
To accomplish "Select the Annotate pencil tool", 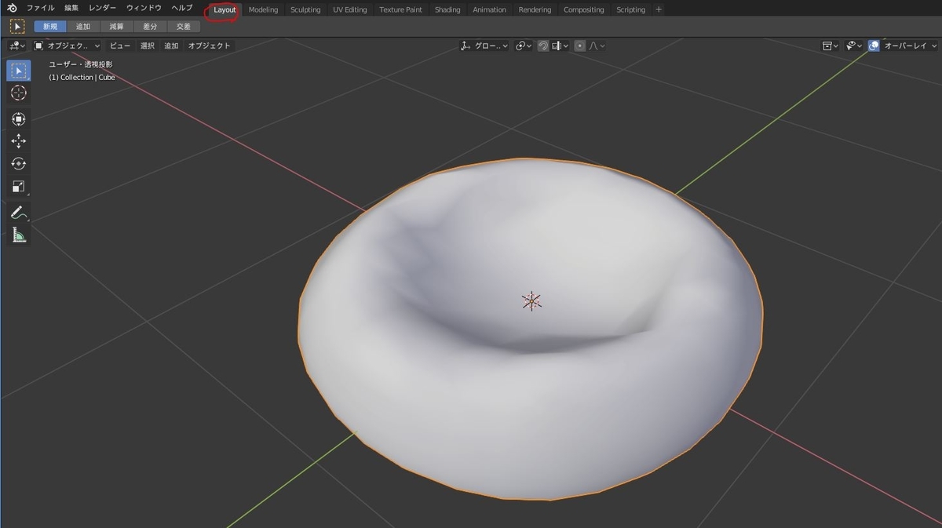I will [19, 213].
